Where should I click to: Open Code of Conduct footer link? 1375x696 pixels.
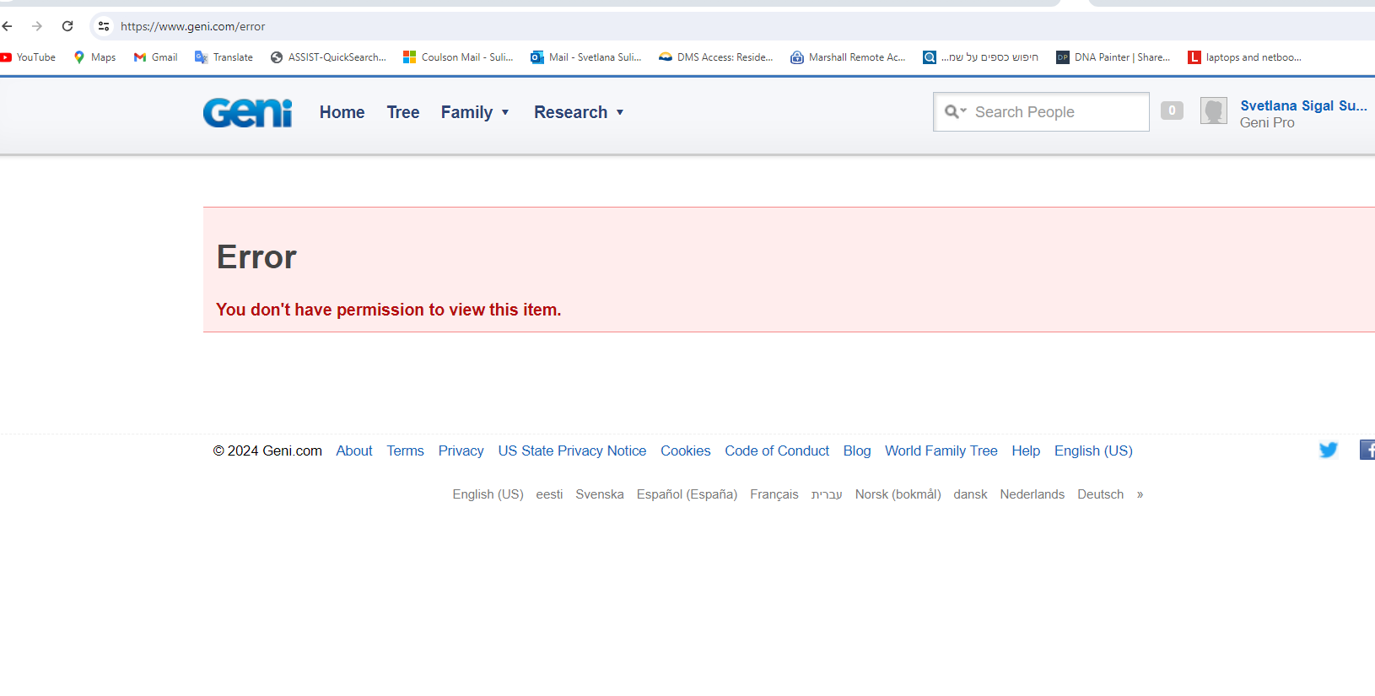(x=776, y=451)
